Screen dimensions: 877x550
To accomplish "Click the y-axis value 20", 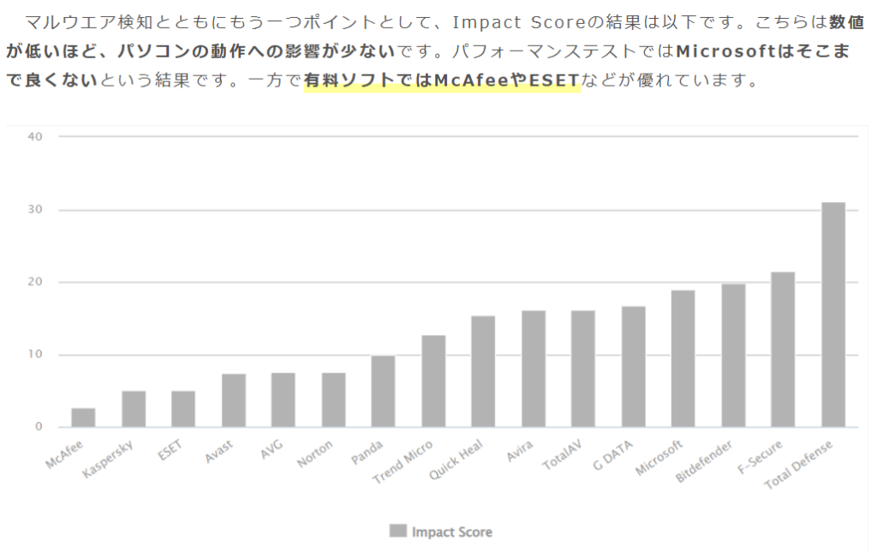I will (34, 282).
